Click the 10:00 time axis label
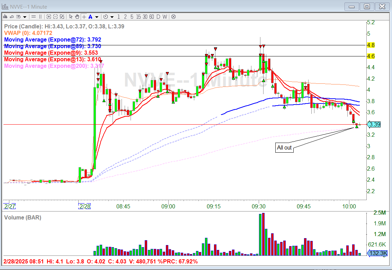 click(x=349, y=206)
